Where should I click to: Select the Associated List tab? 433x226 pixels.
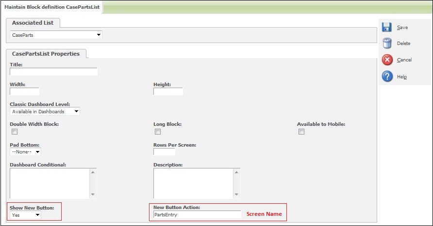tap(33, 23)
